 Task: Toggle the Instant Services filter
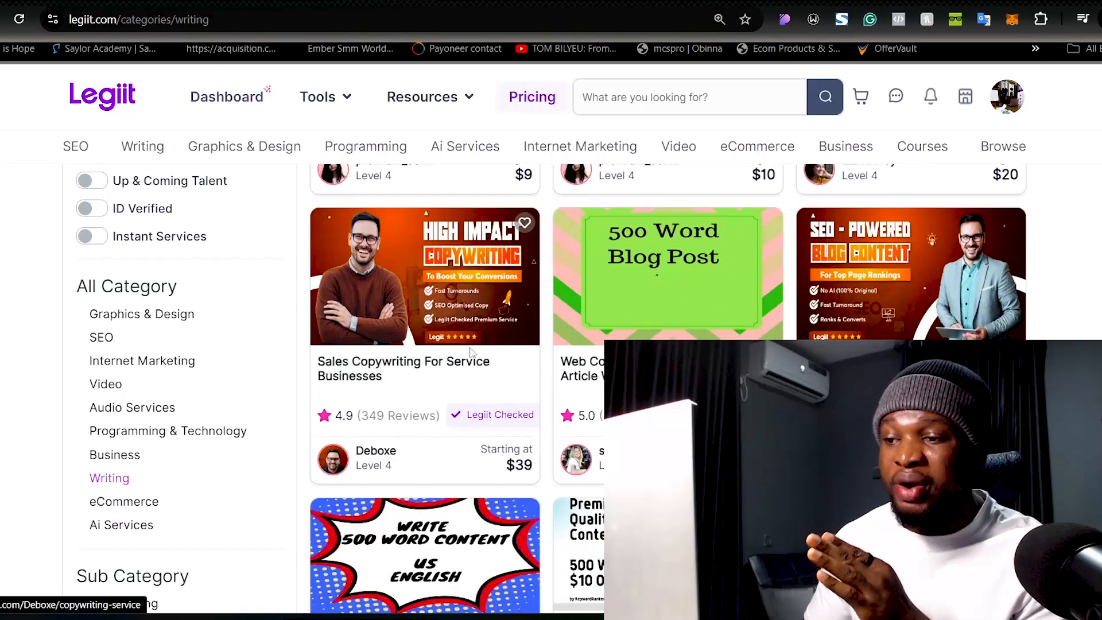[x=92, y=236]
